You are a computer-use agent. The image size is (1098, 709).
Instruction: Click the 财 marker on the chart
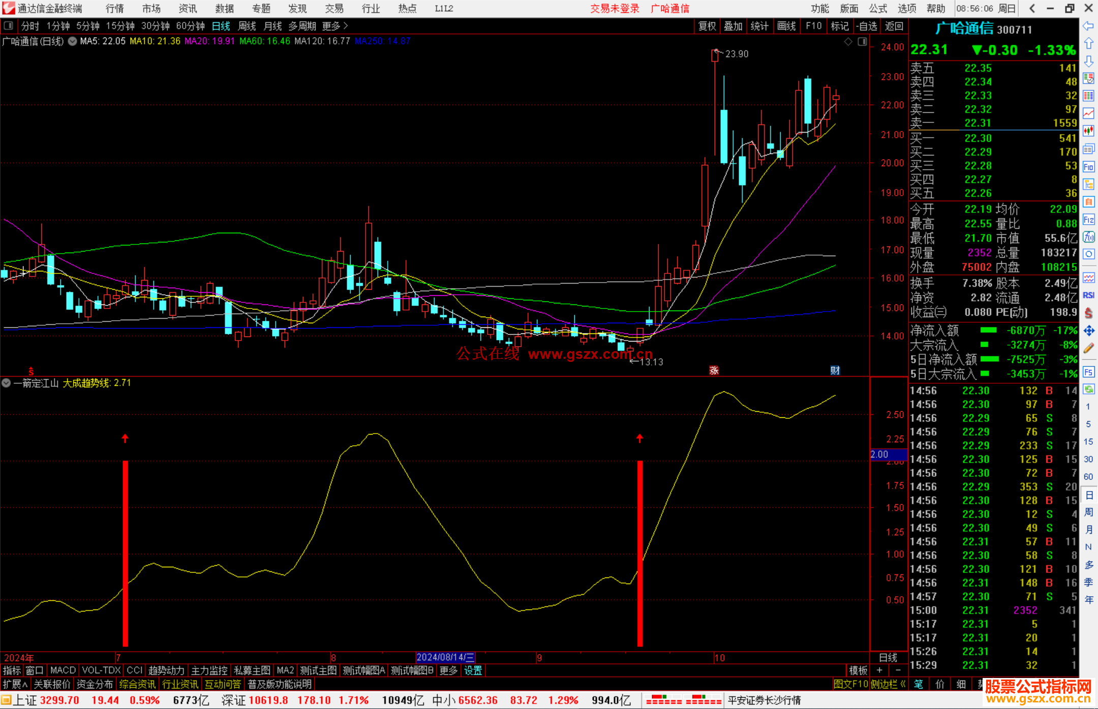point(835,370)
